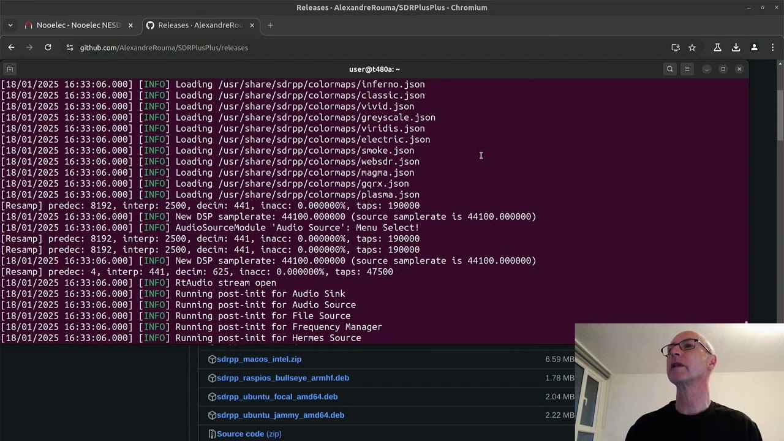Close the Releases GitHub tab

(x=252, y=25)
